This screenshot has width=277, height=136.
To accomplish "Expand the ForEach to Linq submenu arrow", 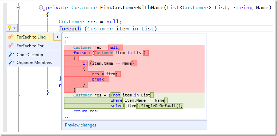I will click(57, 37).
